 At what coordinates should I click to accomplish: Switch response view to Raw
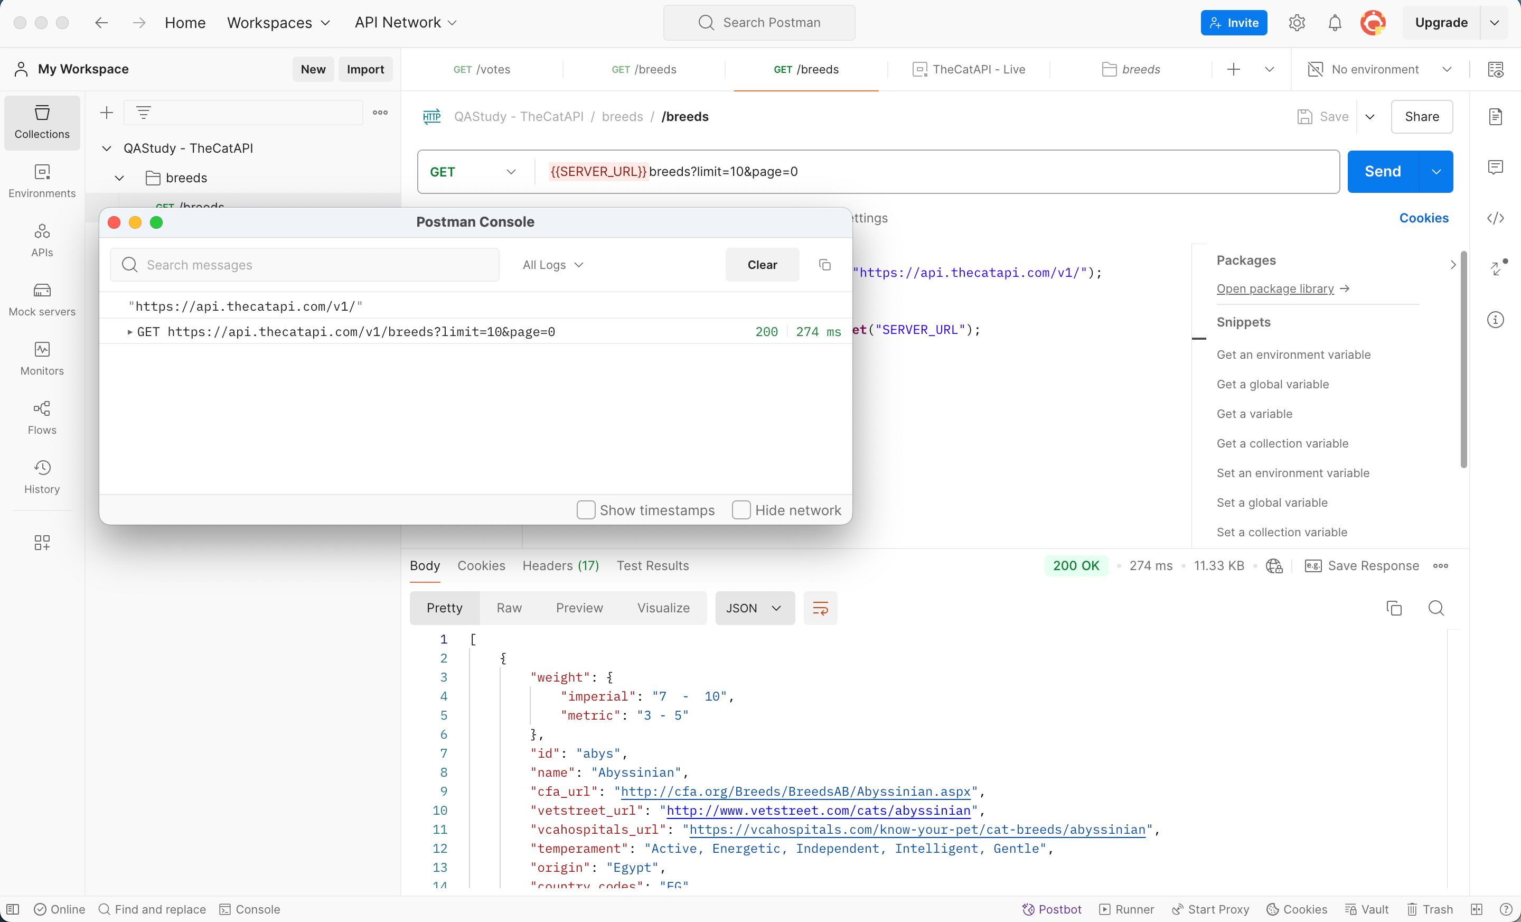click(x=509, y=608)
